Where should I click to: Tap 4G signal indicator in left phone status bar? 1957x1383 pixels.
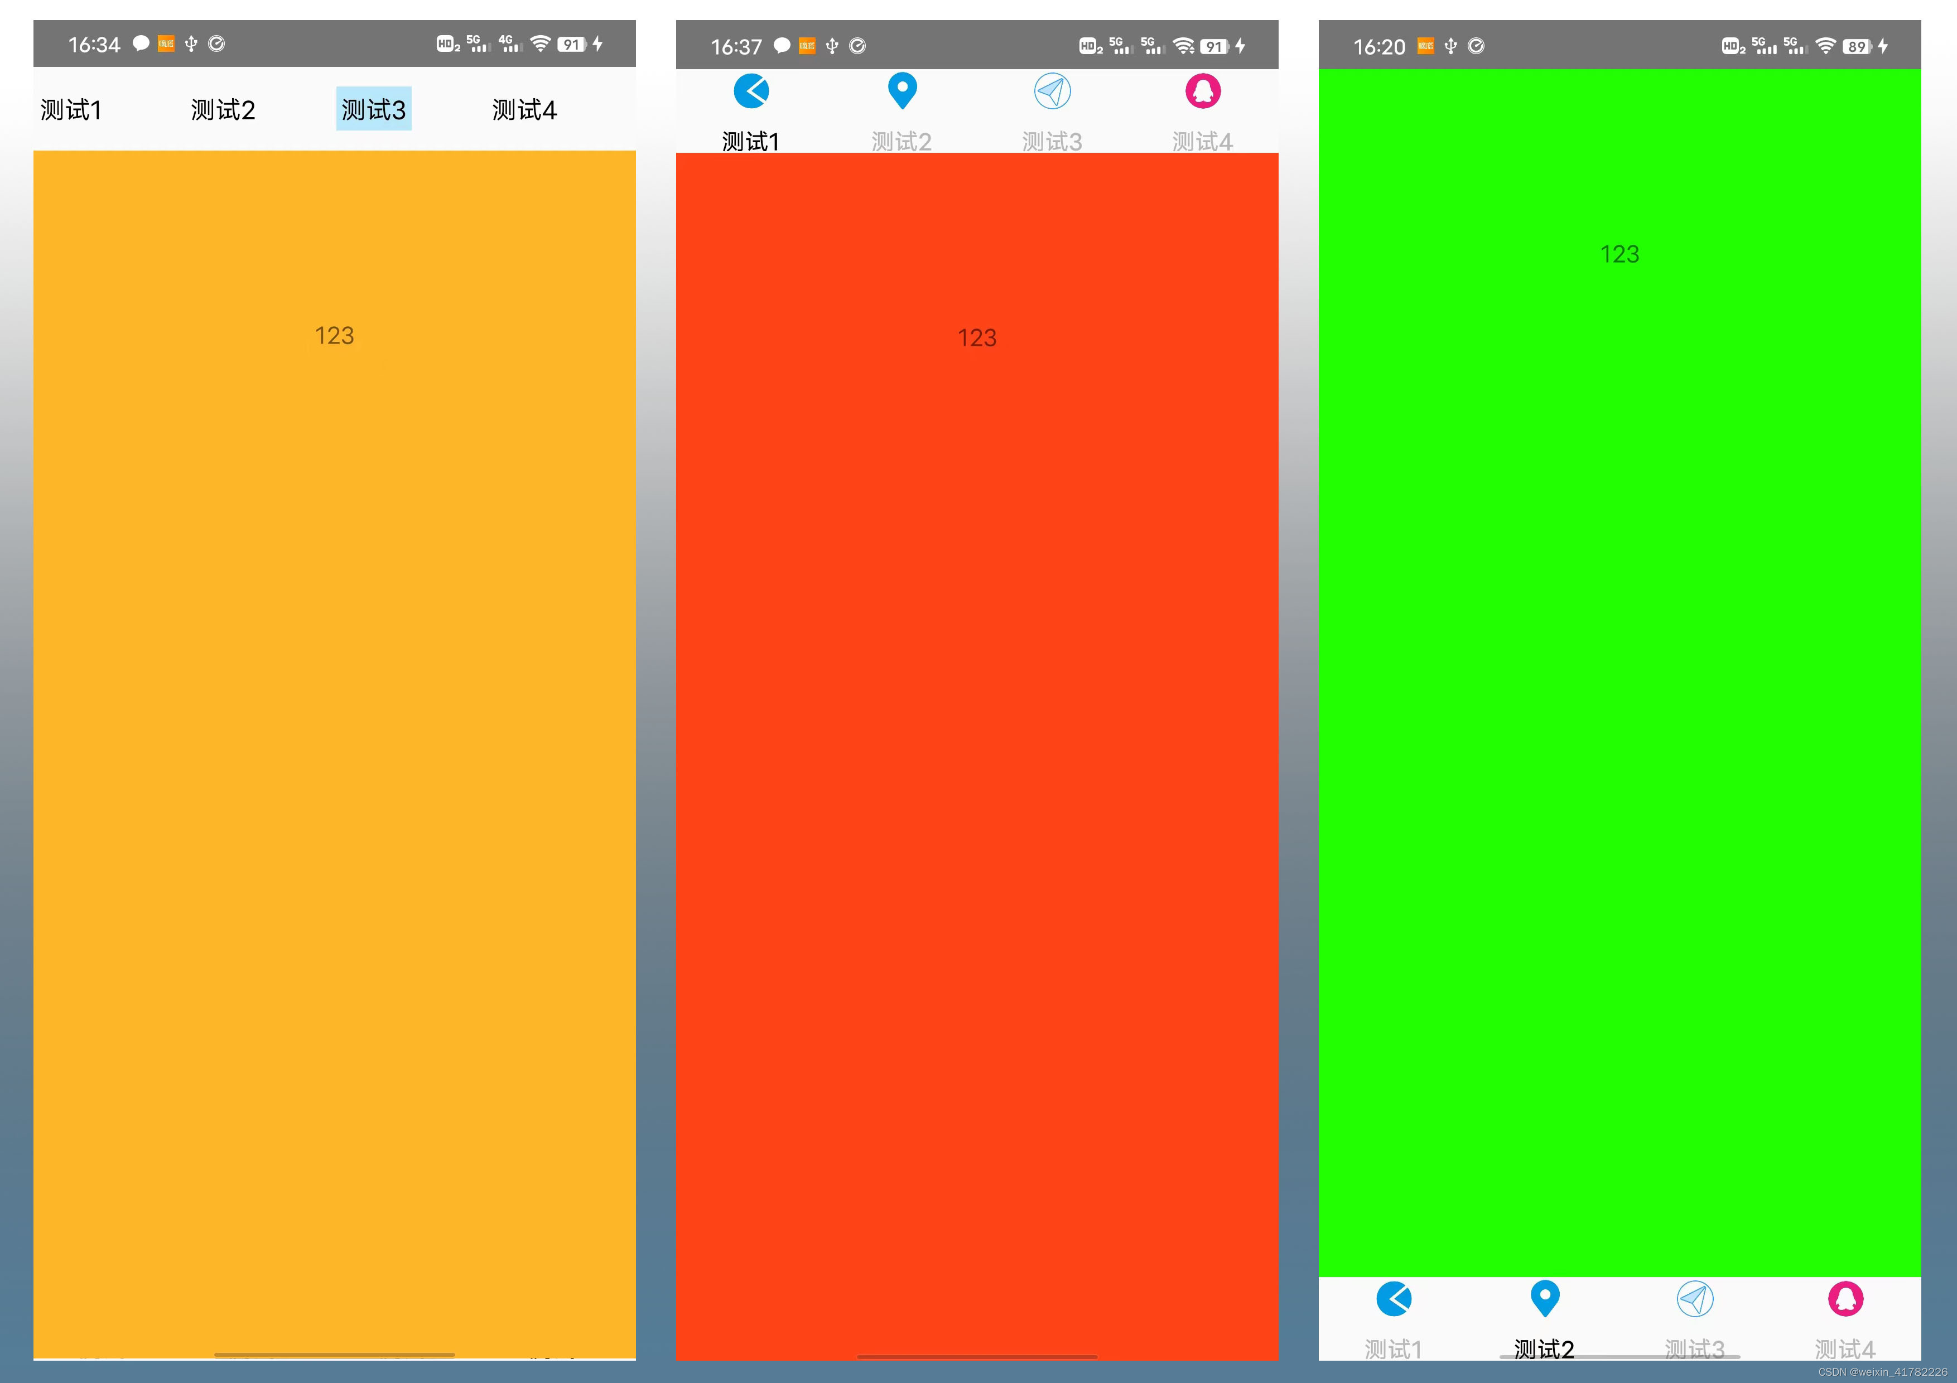[x=510, y=43]
